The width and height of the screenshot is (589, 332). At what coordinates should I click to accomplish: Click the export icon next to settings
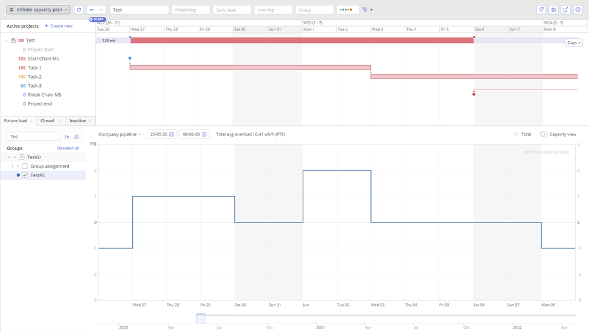[x=565, y=10]
